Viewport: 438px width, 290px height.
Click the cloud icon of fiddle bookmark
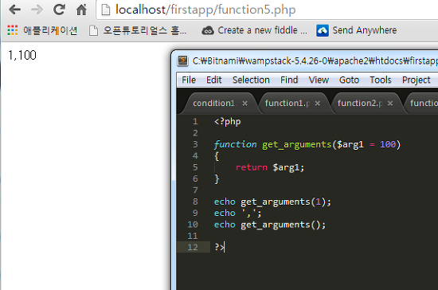tap(208, 30)
